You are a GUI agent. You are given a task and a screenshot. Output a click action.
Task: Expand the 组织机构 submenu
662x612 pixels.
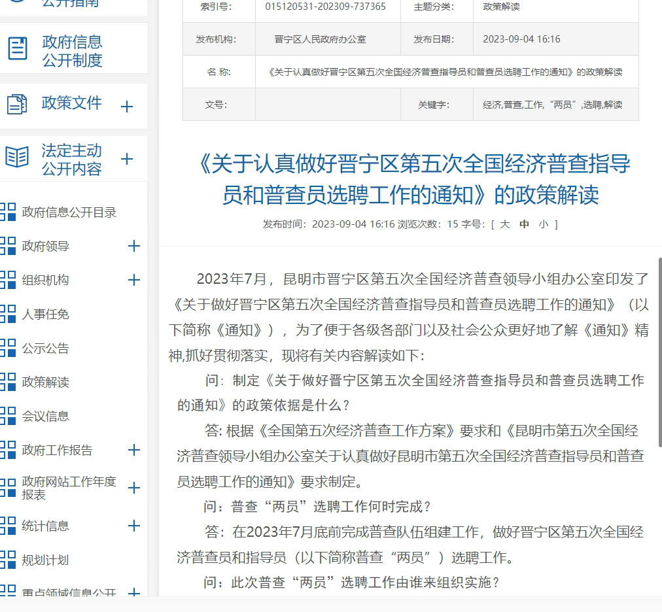[134, 279]
